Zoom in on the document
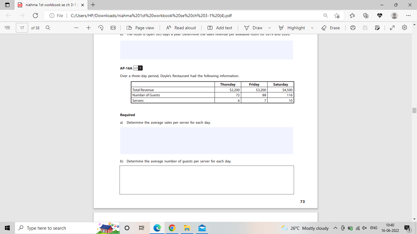The image size is (417, 234). [x=88, y=28]
